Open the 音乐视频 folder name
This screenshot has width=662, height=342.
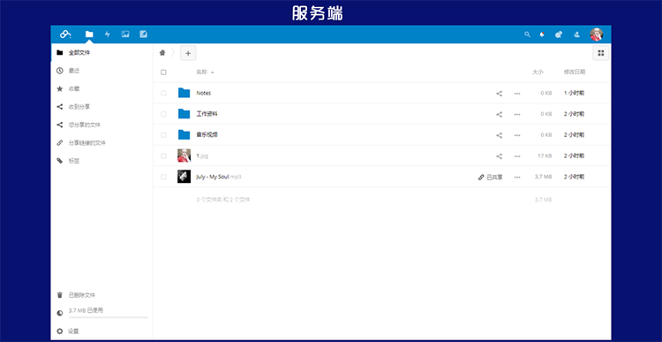coord(207,135)
